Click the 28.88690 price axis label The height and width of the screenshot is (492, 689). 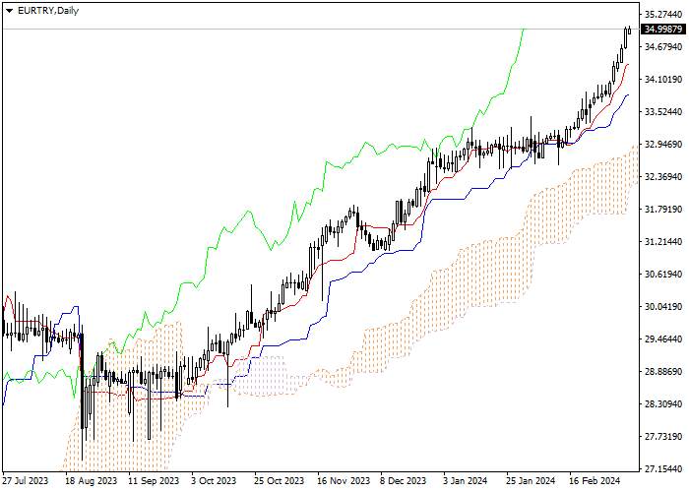(x=663, y=372)
